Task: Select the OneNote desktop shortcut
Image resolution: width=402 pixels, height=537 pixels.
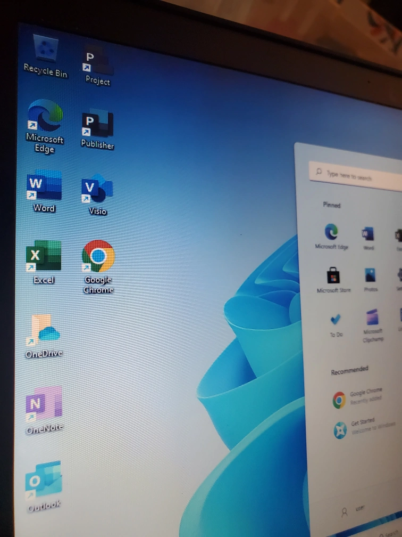Action: click(x=44, y=410)
